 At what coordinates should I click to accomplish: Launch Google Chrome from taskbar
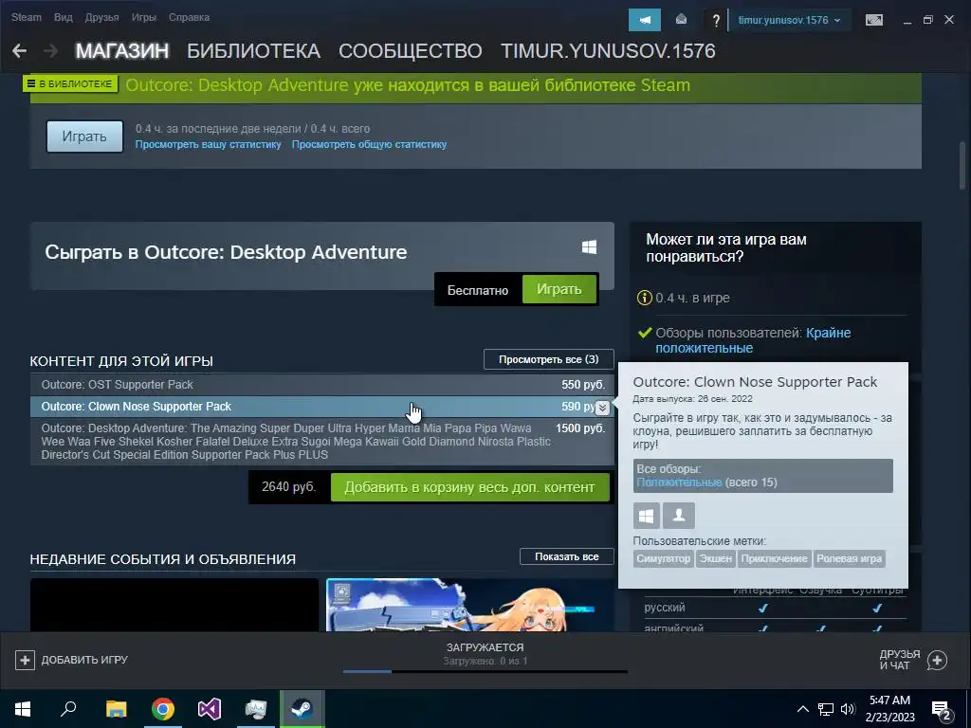[163, 709]
